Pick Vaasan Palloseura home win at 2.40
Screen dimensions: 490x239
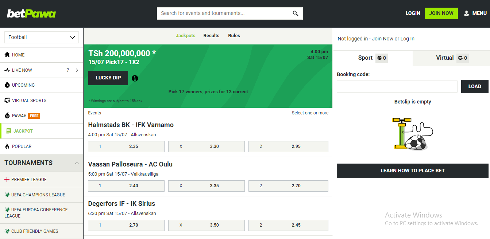pos(126,186)
